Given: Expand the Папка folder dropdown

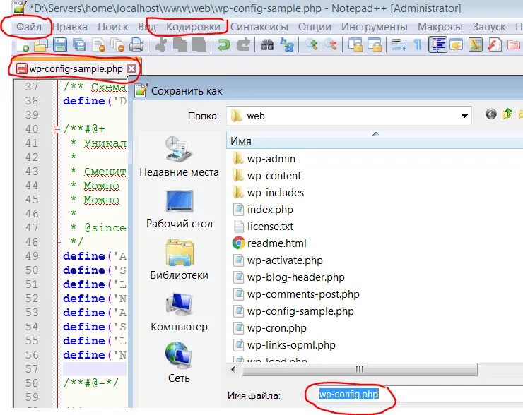Looking at the screenshot, I should [464, 116].
